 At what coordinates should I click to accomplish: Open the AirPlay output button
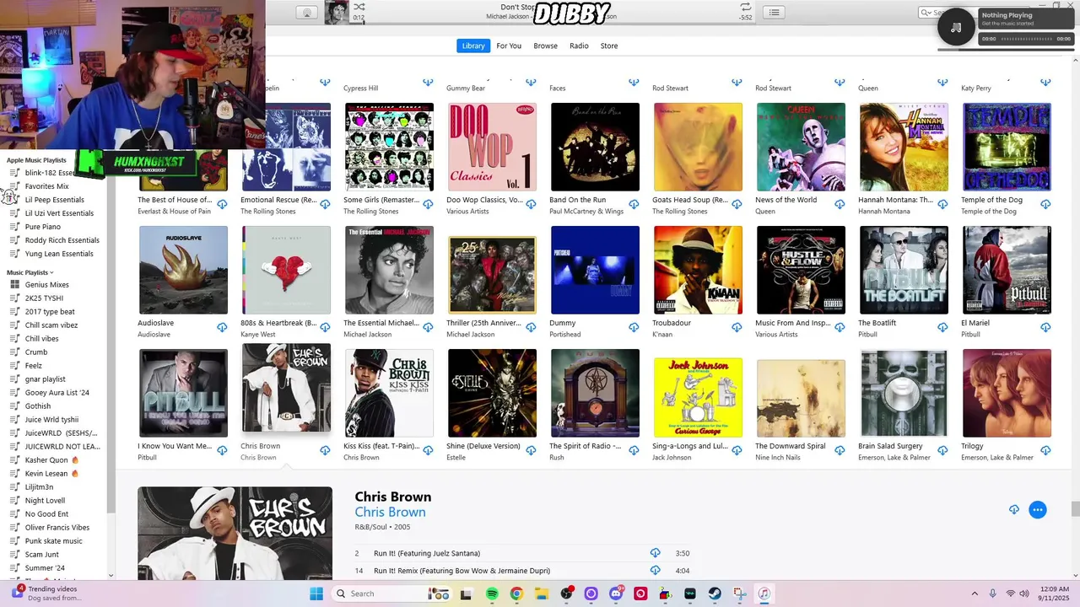click(x=307, y=13)
